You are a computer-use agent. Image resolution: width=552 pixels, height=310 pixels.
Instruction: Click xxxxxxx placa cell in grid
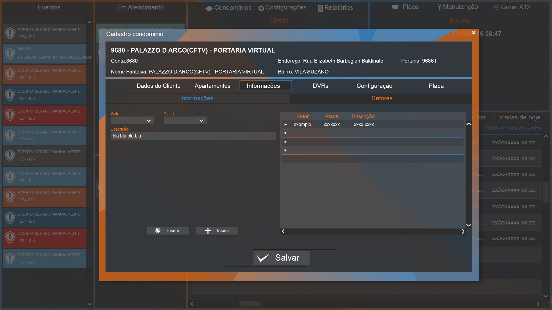331,125
